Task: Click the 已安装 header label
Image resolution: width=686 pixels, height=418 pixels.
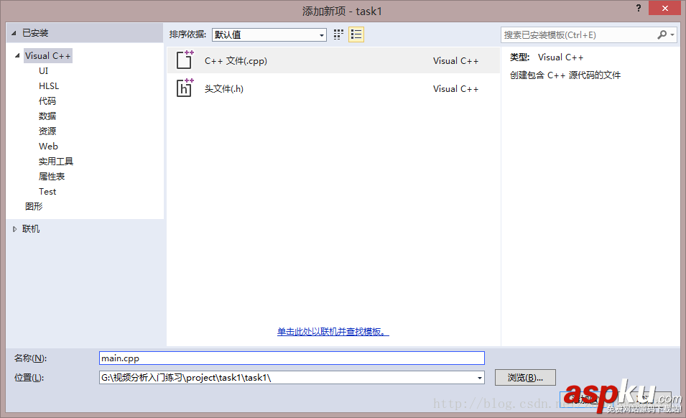Action: click(x=35, y=33)
